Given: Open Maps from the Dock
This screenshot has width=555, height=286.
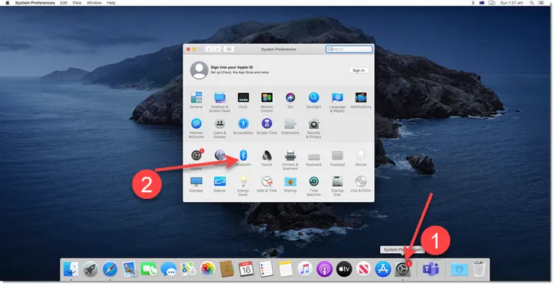Looking at the screenshot, I should [188, 269].
